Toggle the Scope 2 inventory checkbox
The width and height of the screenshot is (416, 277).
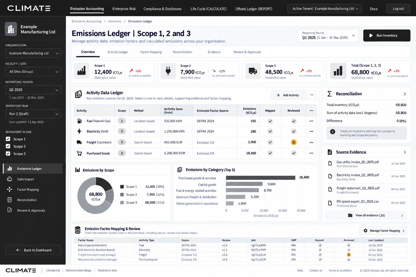pos(8,146)
